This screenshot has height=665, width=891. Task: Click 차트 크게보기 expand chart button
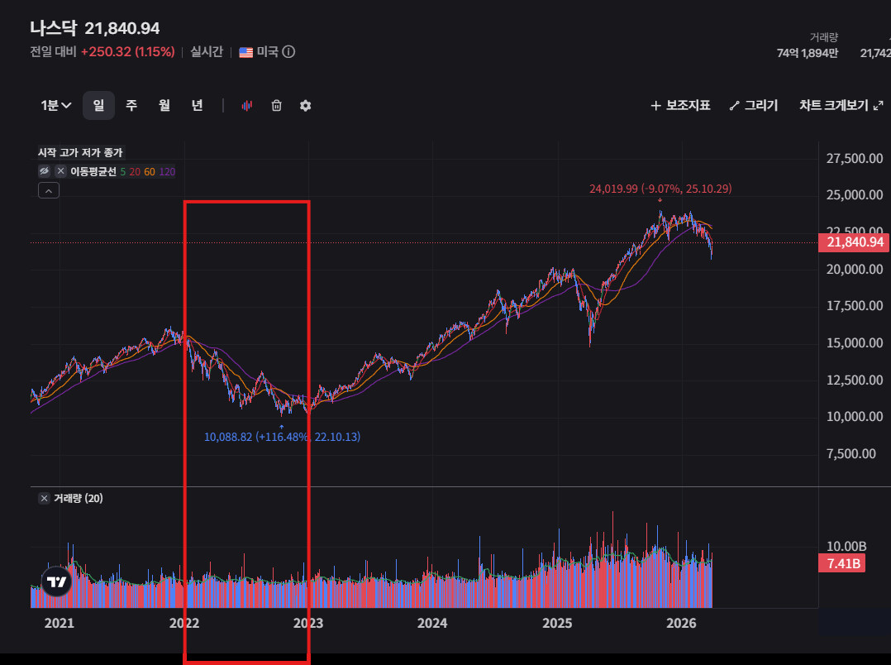coord(841,106)
